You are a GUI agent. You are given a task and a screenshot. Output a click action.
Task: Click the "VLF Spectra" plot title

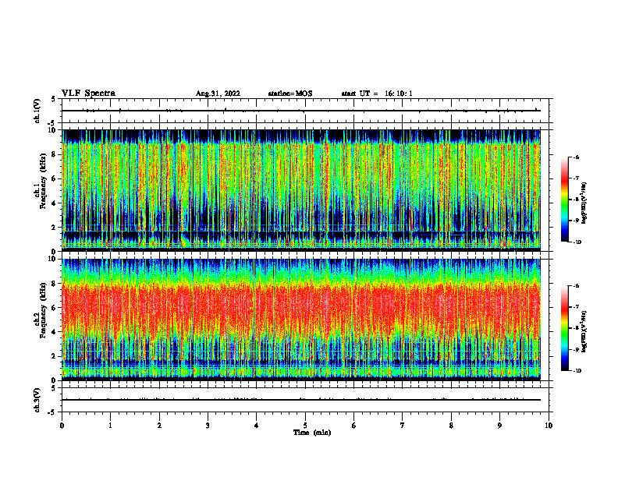click(88, 94)
